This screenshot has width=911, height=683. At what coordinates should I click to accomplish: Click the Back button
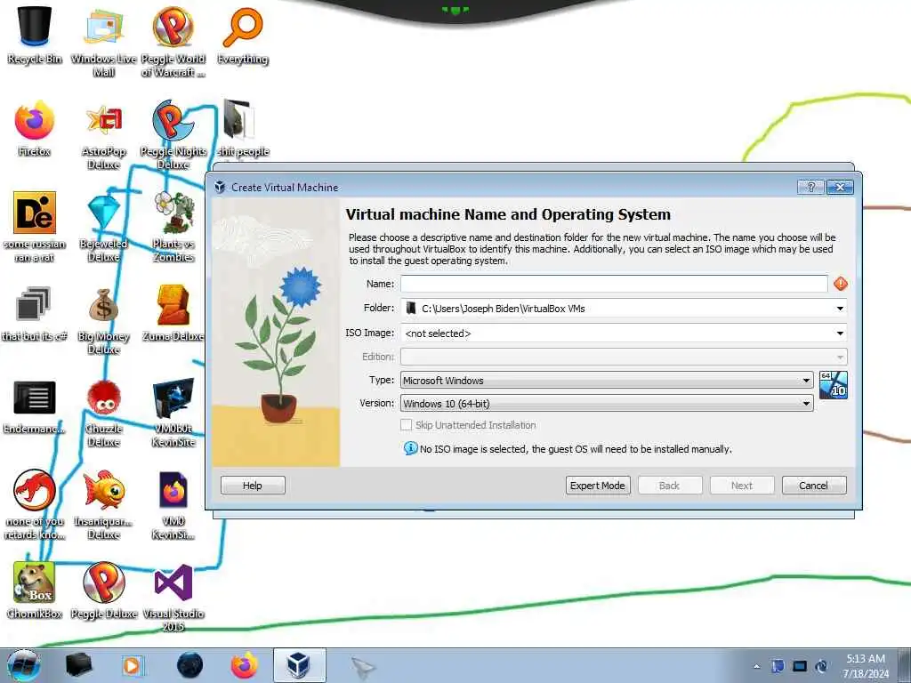tap(669, 486)
